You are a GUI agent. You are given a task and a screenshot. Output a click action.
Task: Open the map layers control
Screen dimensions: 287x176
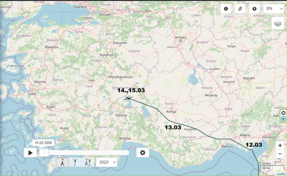[x=278, y=23]
